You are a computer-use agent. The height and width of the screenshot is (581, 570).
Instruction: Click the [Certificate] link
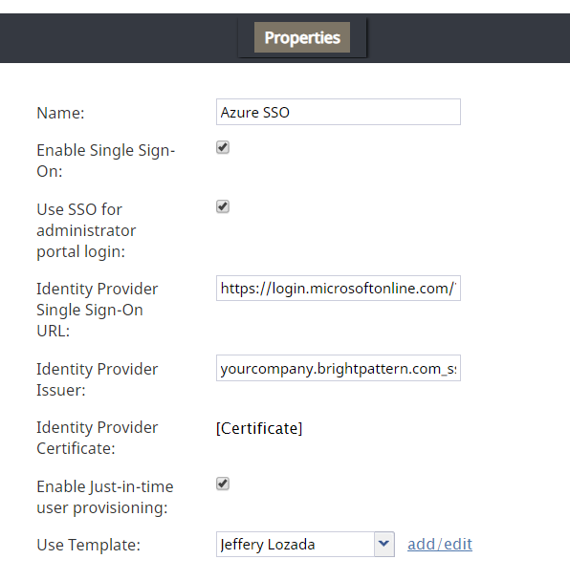point(259,428)
